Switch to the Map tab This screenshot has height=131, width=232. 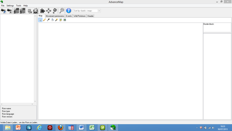click(x=41, y=16)
